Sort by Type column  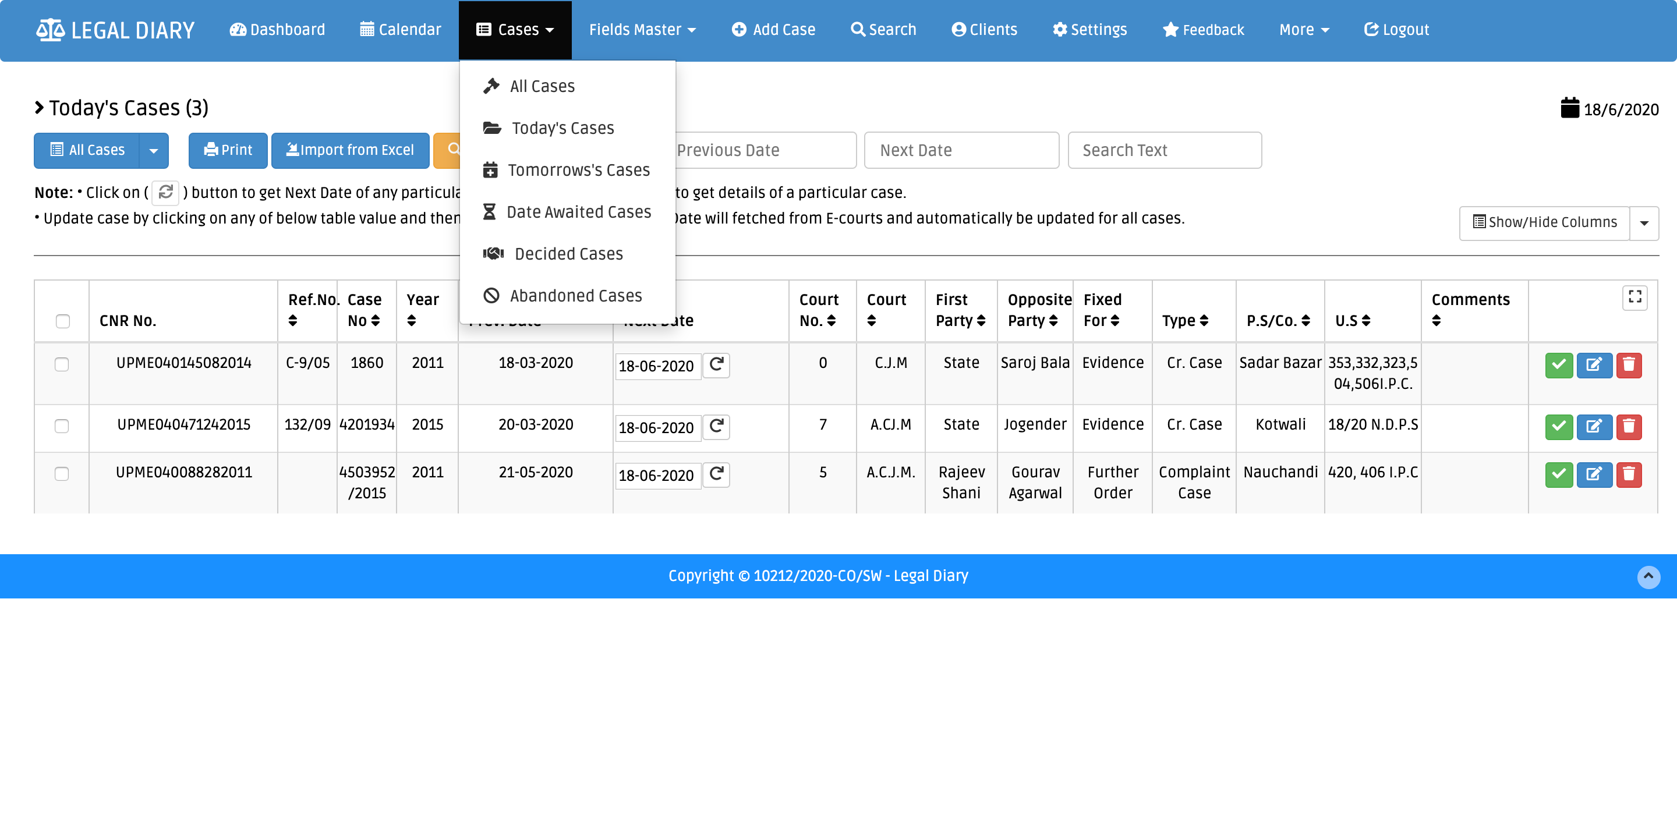pyautogui.click(x=1204, y=321)
